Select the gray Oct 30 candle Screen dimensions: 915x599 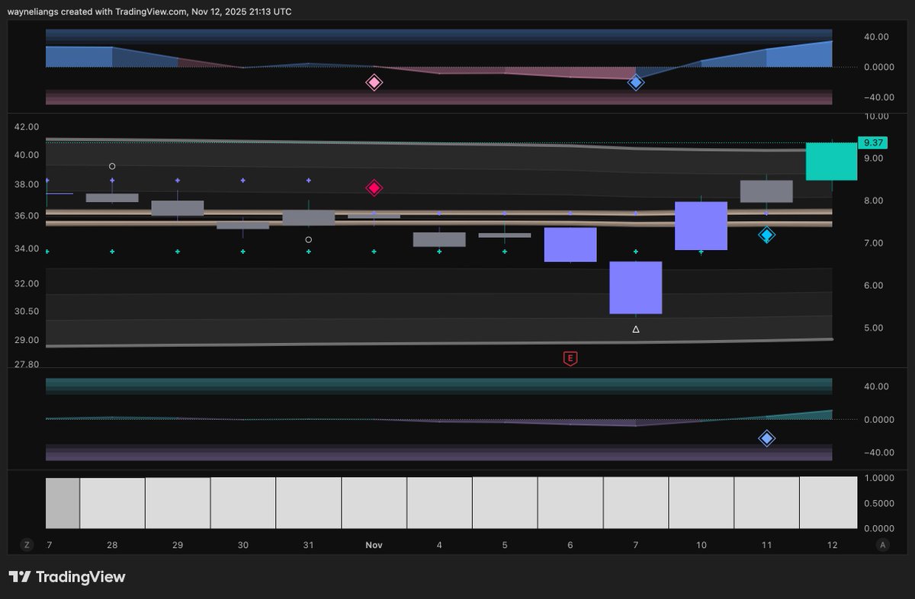click(x=243, y=225)
